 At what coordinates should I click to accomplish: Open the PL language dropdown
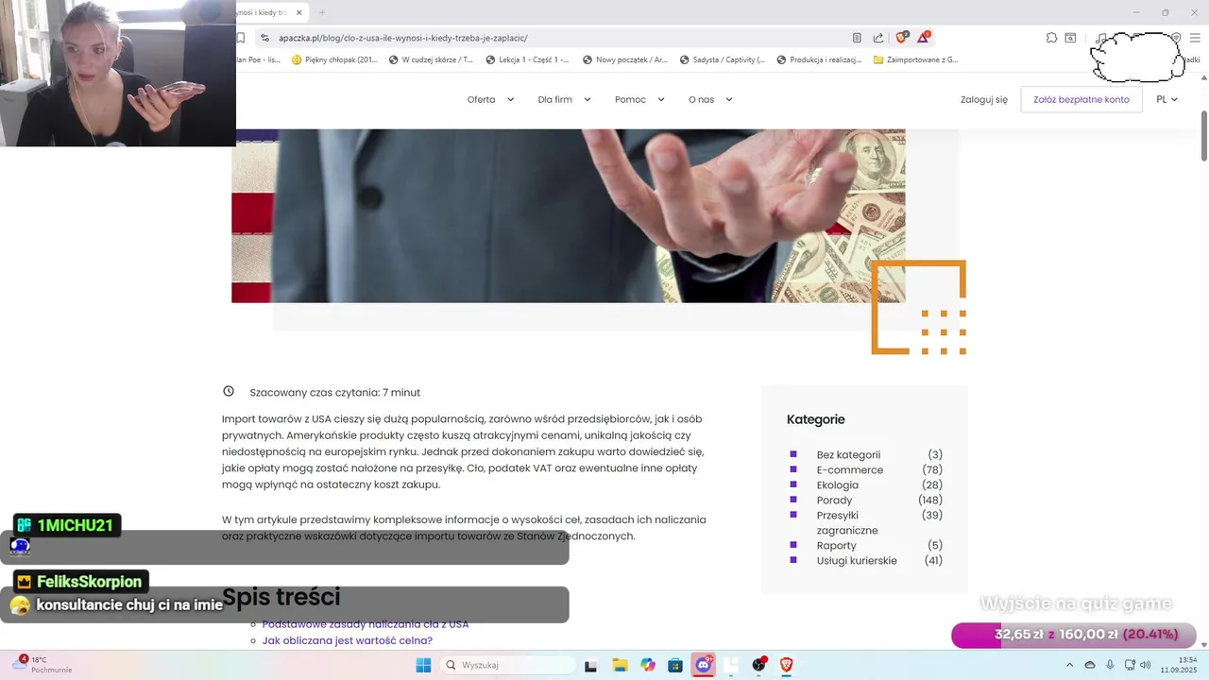(x=1167, y=99)
